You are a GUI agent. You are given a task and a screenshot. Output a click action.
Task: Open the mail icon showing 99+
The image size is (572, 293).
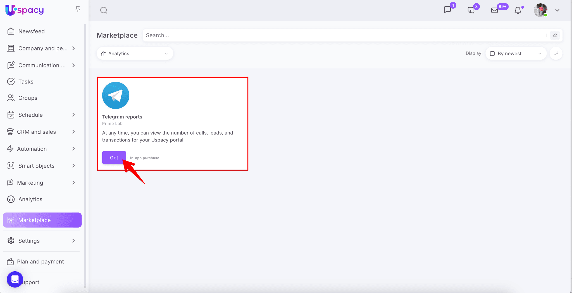[x=494, y=10]
